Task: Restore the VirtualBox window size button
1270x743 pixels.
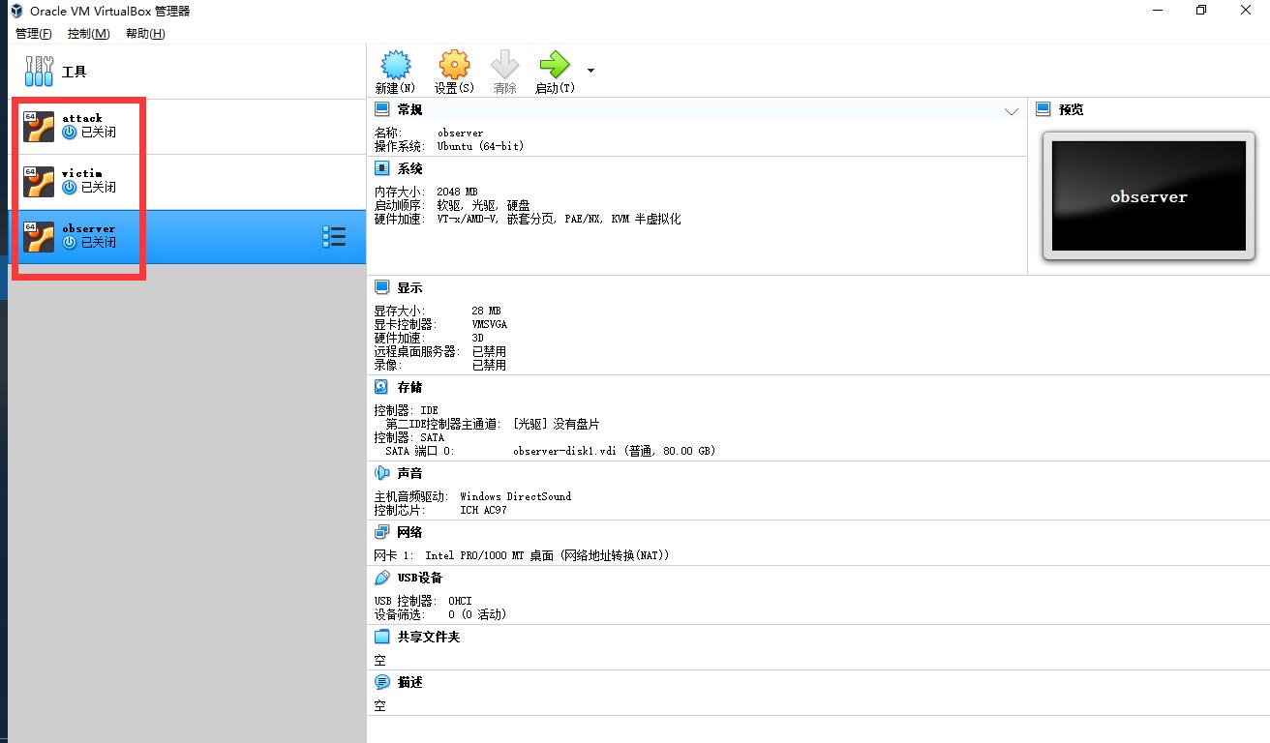Action: [x=1201, y=11]
